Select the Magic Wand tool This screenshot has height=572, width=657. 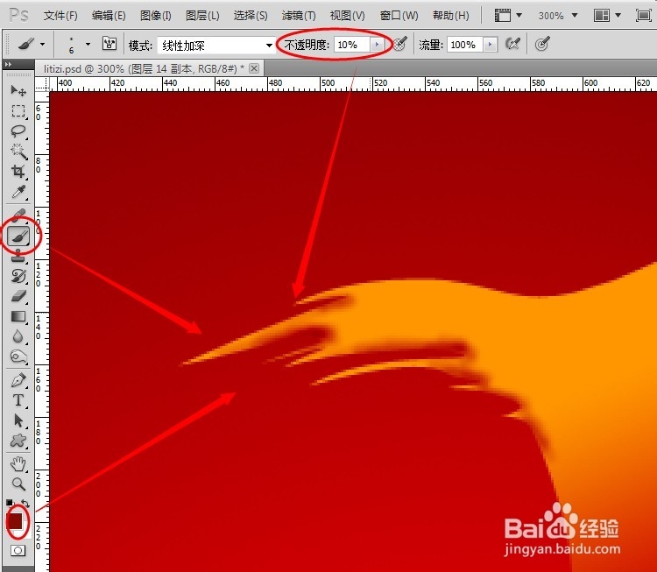point(18,152)
